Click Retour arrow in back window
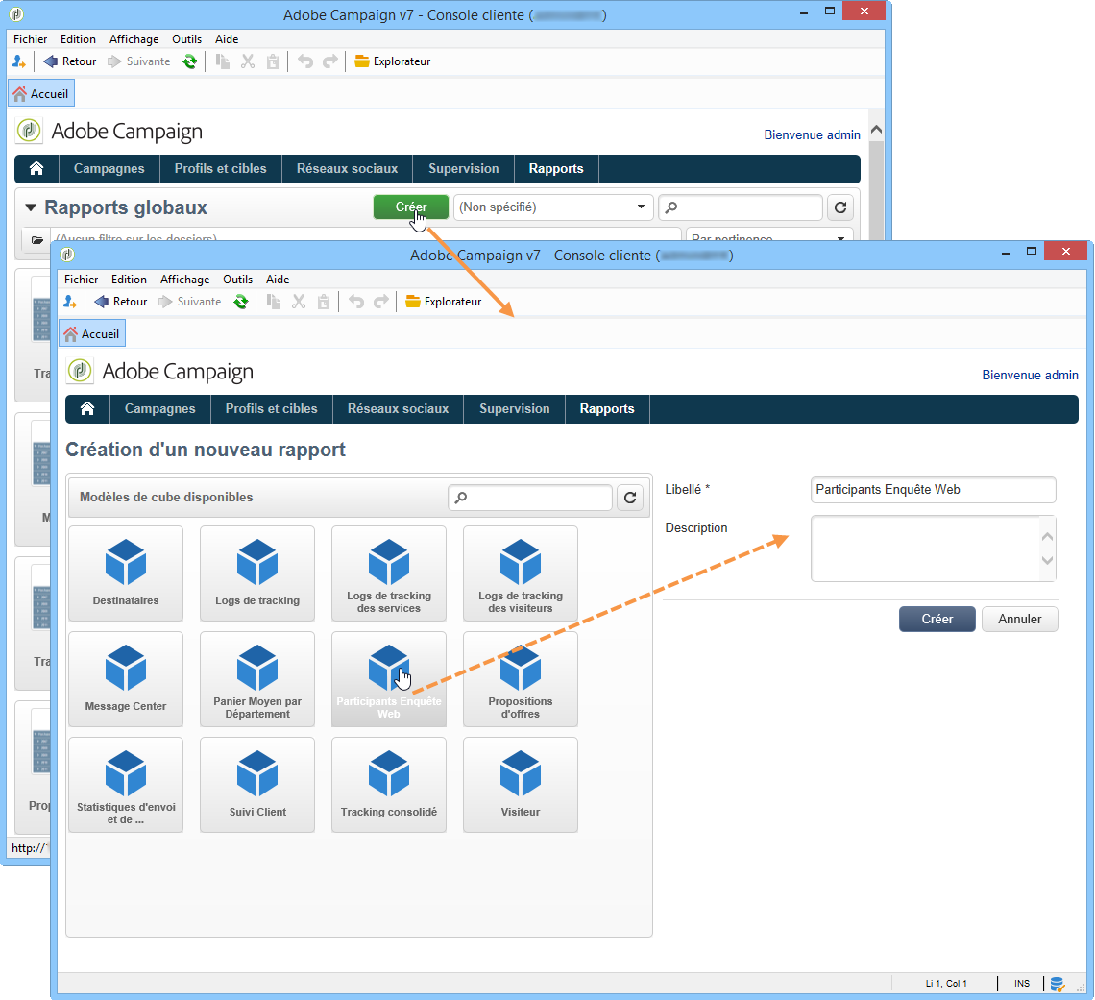 coord(70,61)
